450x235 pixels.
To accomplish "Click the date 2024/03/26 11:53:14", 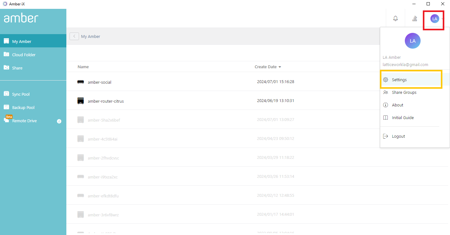I will [x=276, y=176].
